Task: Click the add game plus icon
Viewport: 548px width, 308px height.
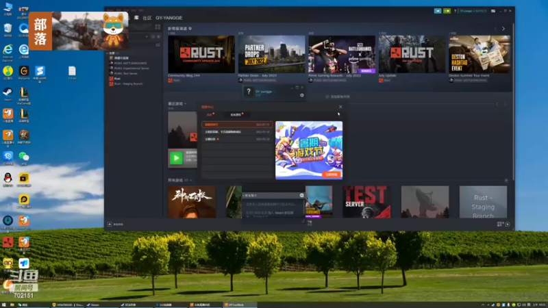Action: click(x=110, y=224)
